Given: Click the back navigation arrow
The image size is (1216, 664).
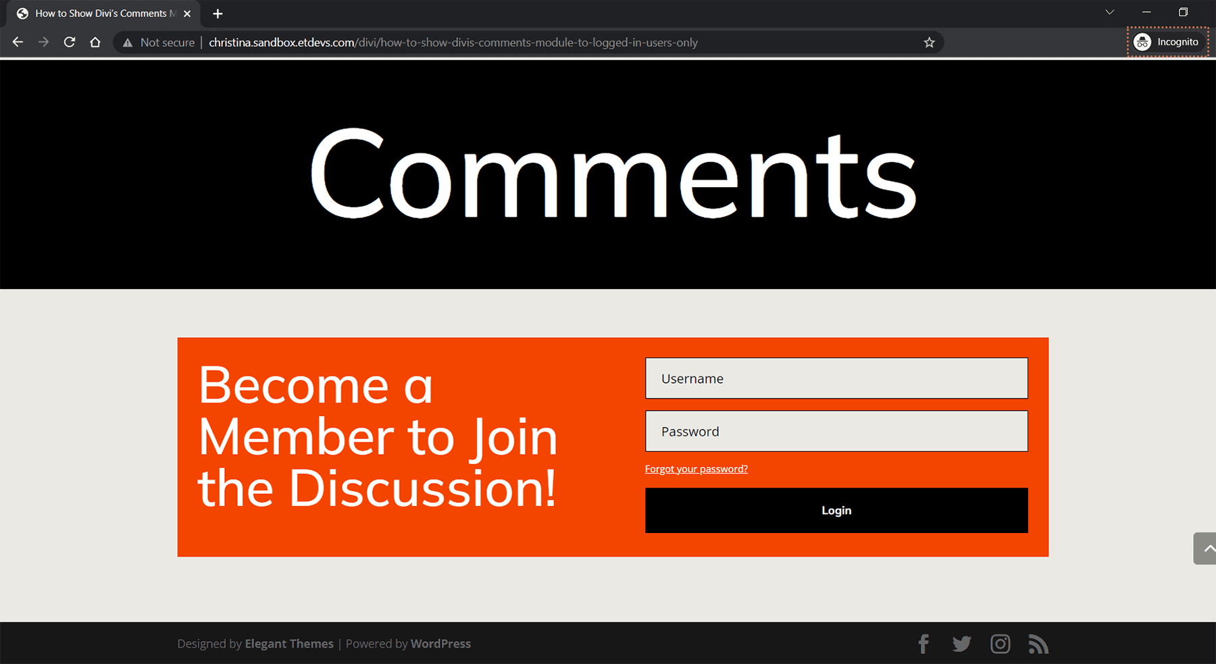Looking at the screenshot, I should pyautogui.click(x=17, y=41).
